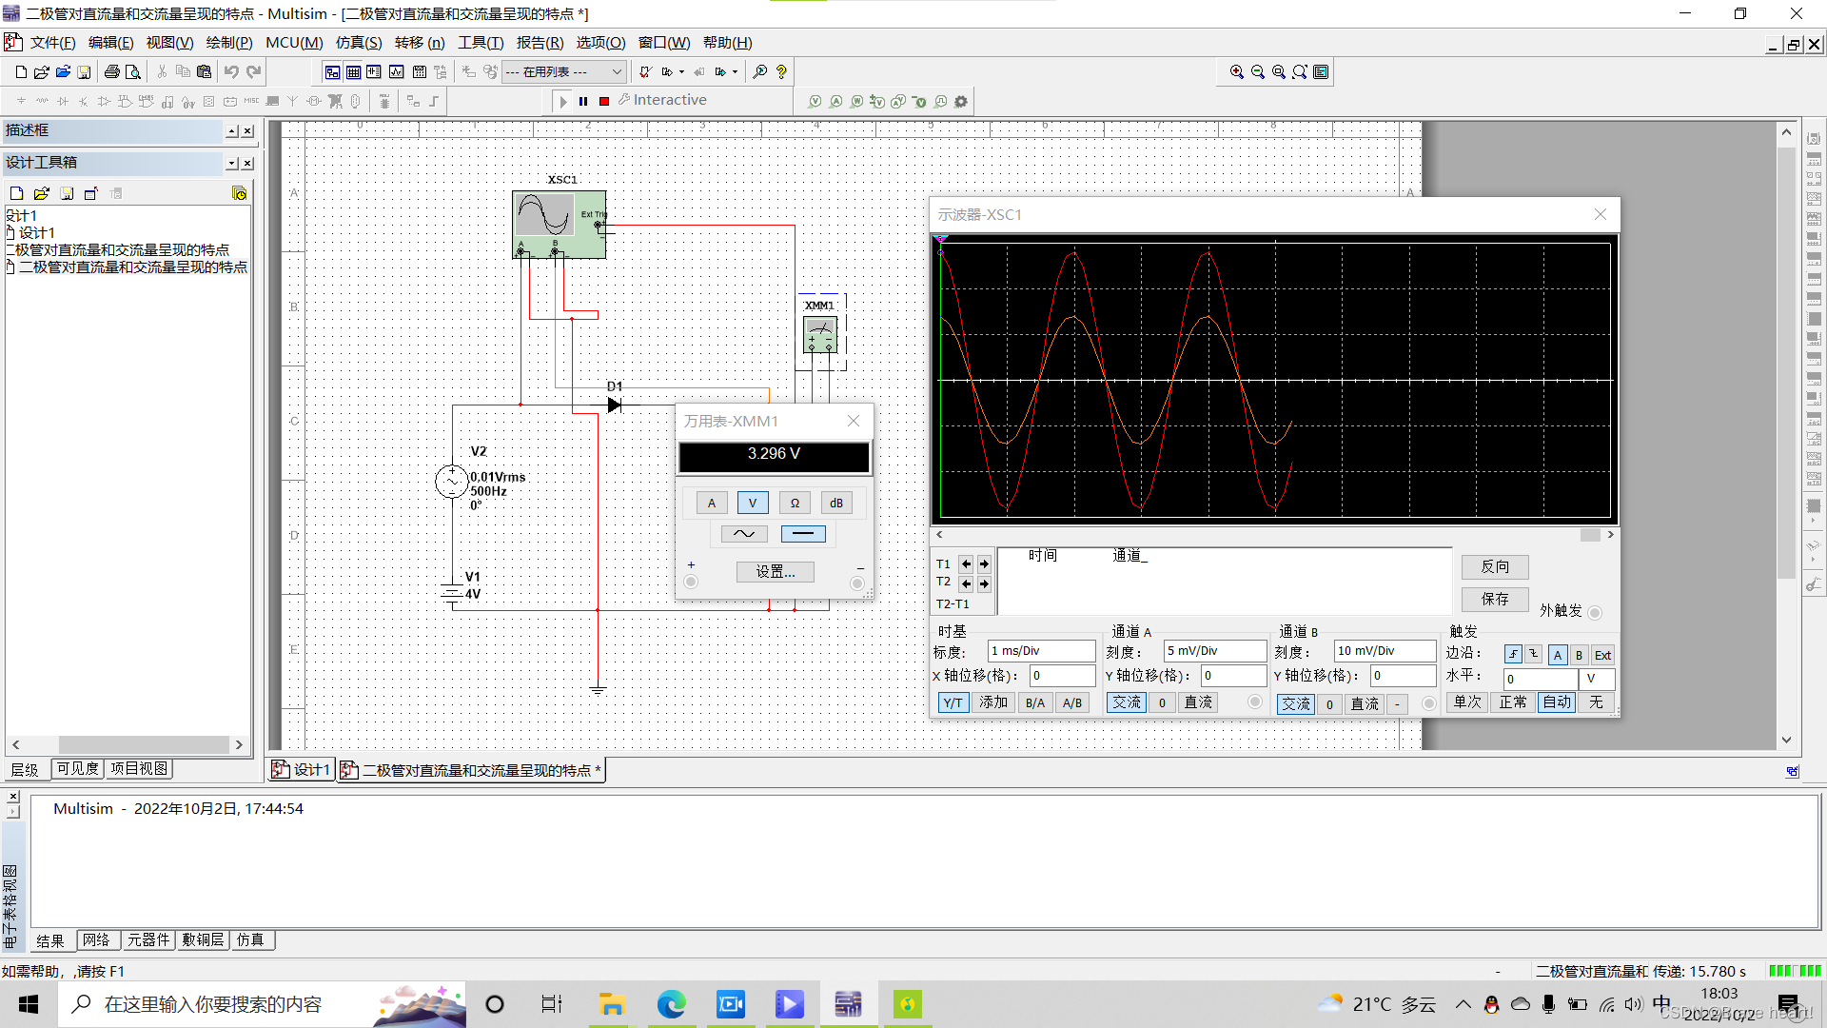
Task: Stop the simulation with red square
Action: pyautogui.click(x=604, y=101)
